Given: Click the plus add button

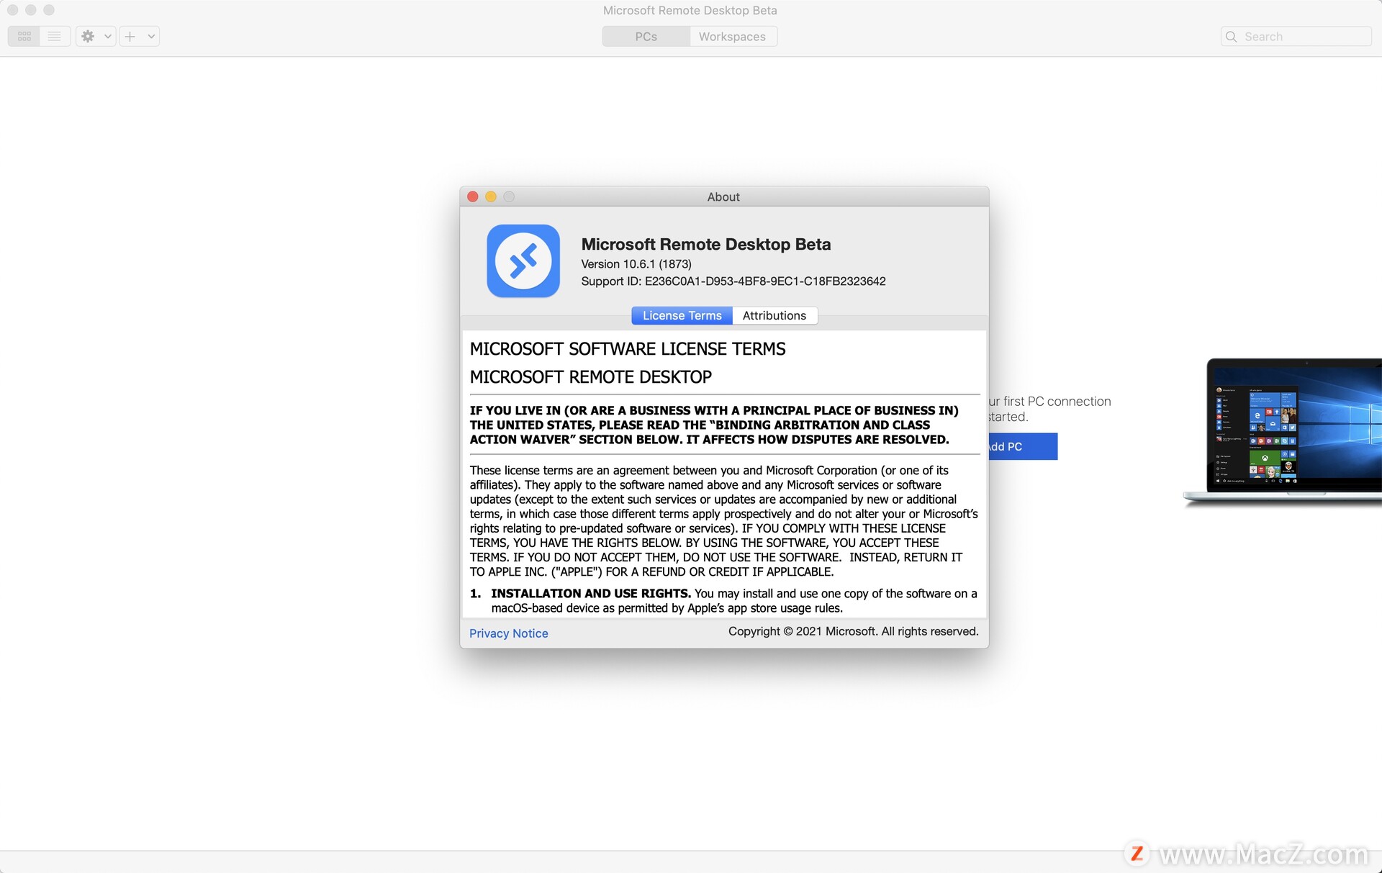Looking at the screenshot, I should [130, 36].
